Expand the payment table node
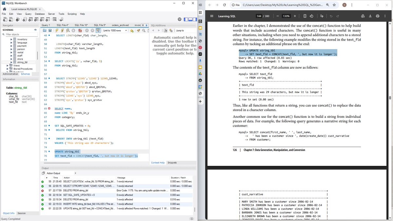Screen dimensions: 393x221 pyautogui.click(x=12, y=46)
